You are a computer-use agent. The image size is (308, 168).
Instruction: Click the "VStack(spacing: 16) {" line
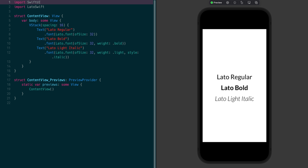[x=49, y=25]
